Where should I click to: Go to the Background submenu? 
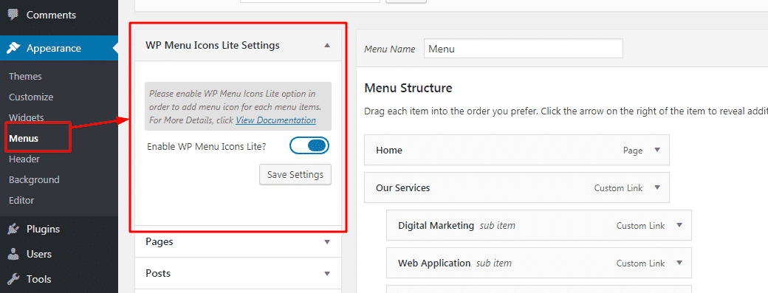[x=34, y=179]
